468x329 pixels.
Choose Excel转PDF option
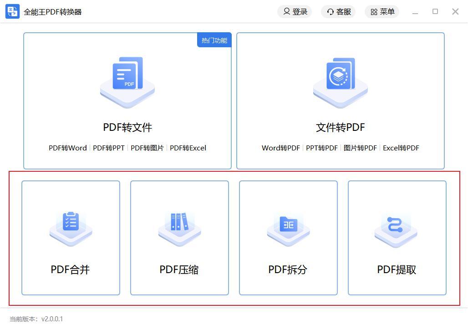point(401,148)
